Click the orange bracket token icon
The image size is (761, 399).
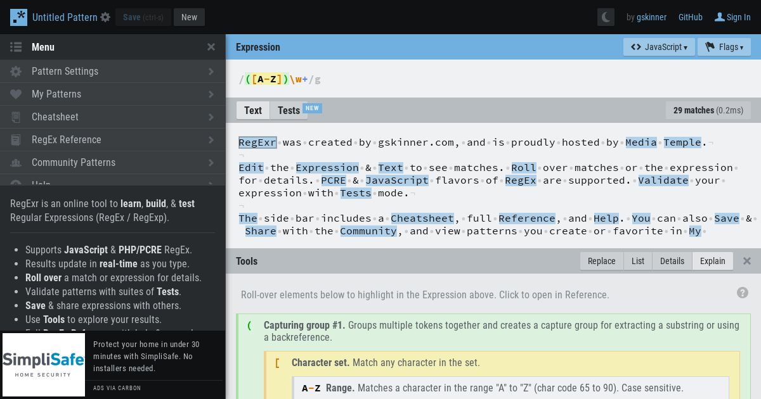point(277,363)
